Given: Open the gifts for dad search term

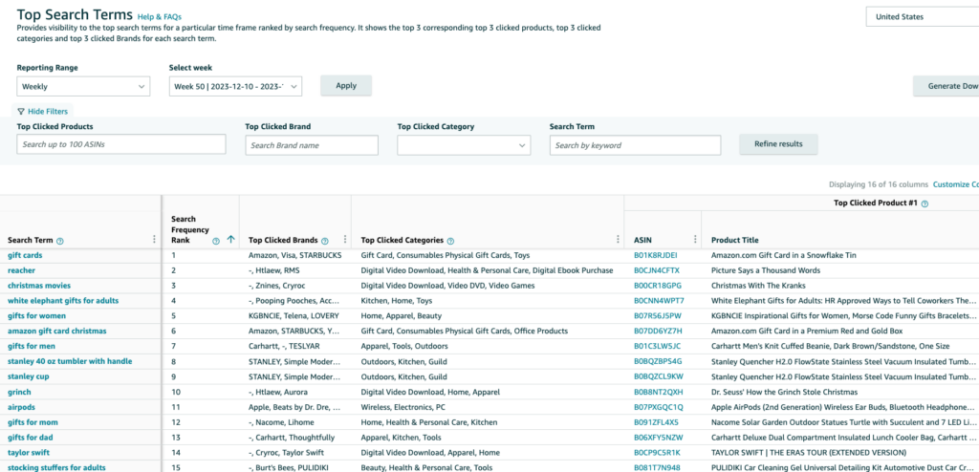Looking at the screenshot, I should coord(31,437).
